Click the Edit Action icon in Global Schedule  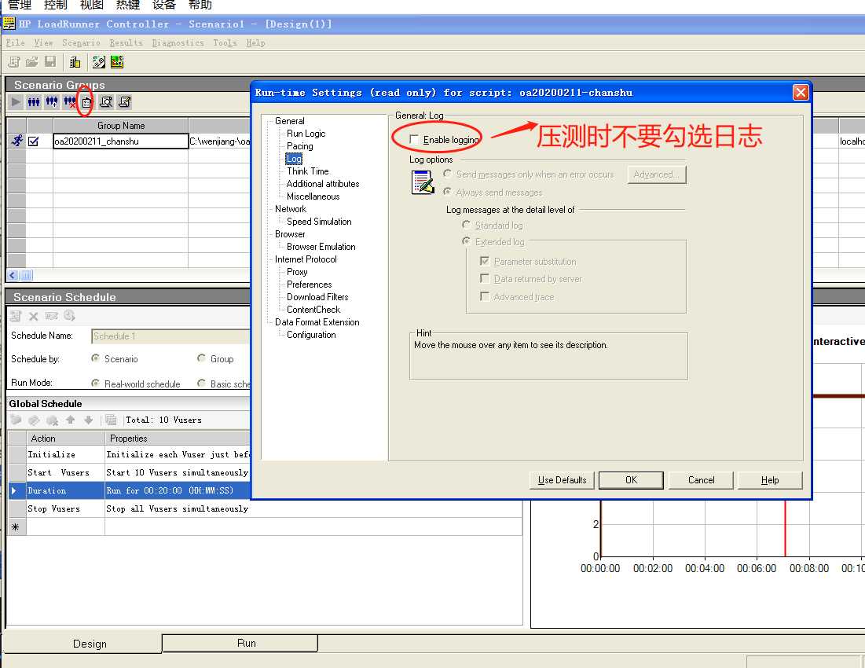pos(35,420)
